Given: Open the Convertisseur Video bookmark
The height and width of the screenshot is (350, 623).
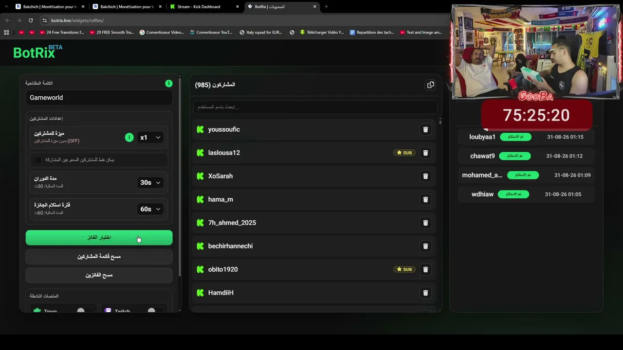Looking at the screenshot, I should pos(162,33).
